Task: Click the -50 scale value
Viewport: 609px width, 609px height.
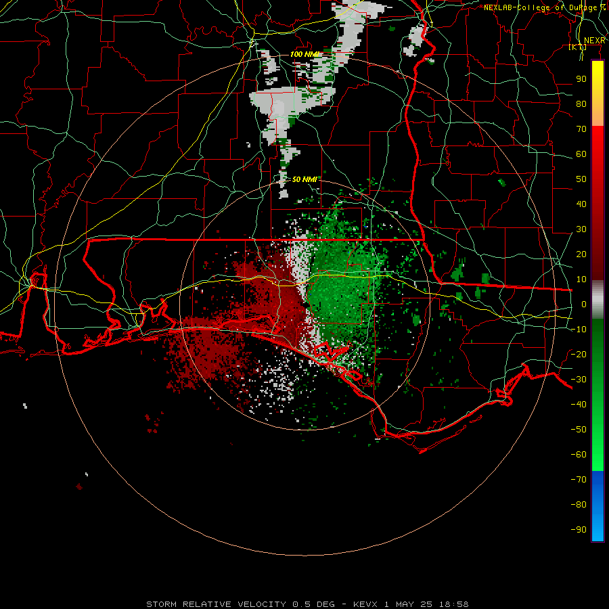Action: (579, 430)
